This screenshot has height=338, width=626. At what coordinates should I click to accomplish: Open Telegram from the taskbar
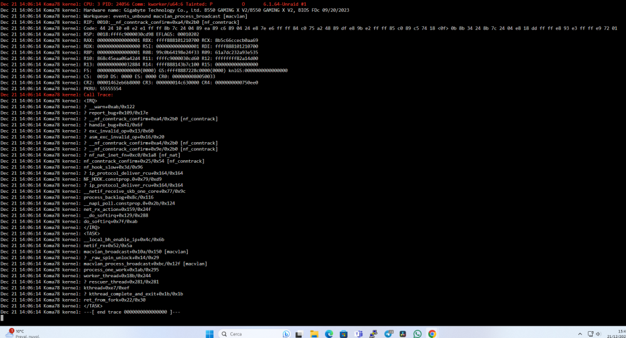389,334
